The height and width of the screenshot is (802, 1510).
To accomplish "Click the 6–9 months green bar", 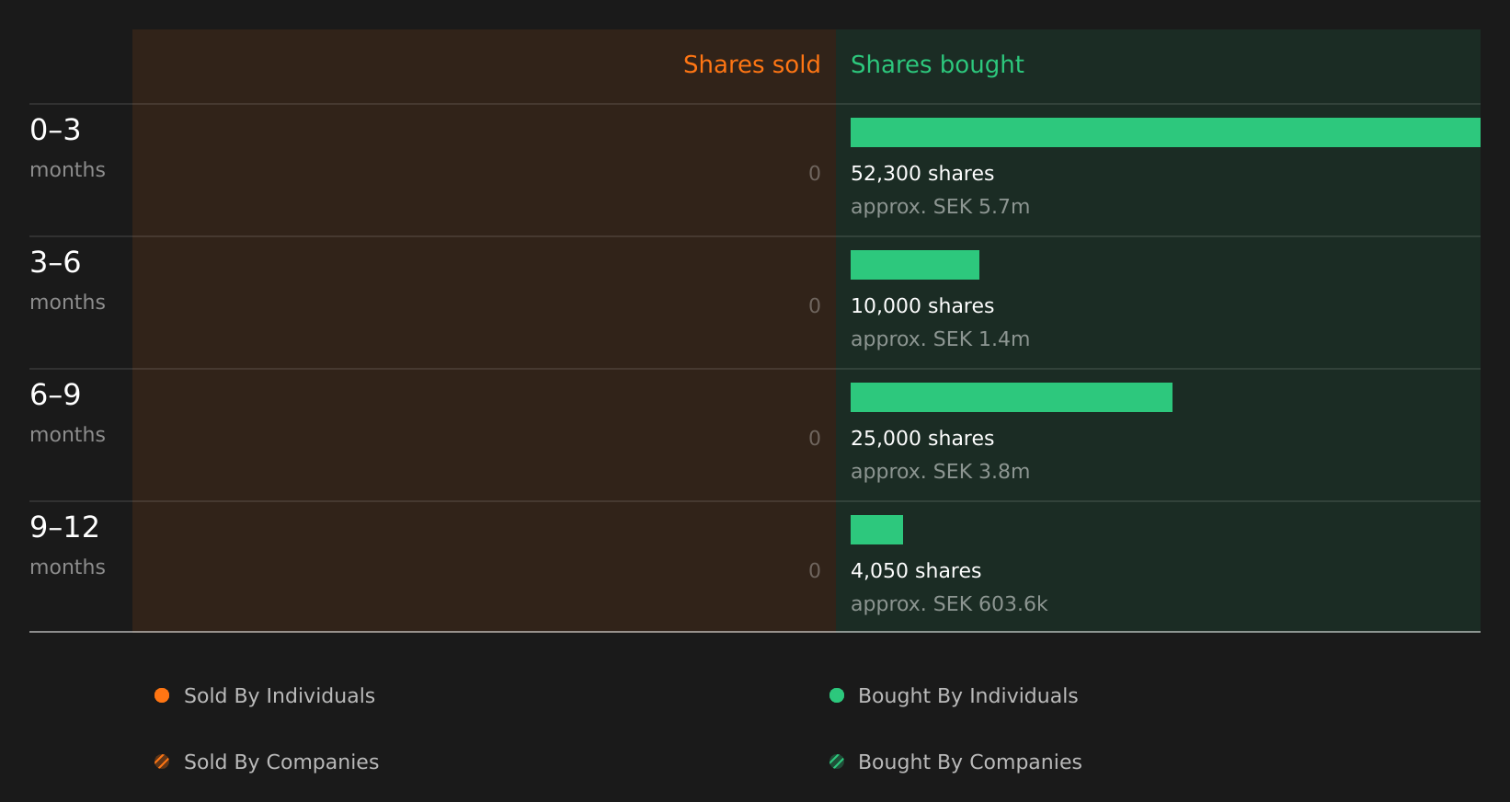I will [1012, 397].
